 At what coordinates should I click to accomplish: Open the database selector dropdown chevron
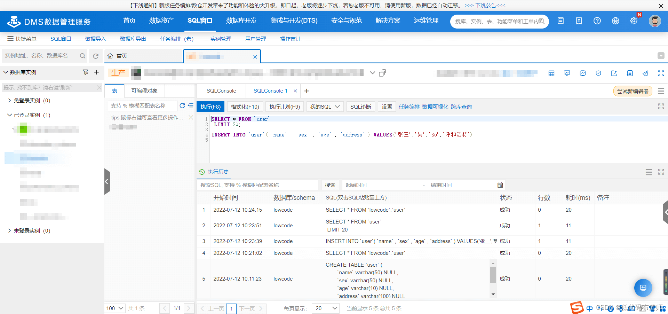373,73
